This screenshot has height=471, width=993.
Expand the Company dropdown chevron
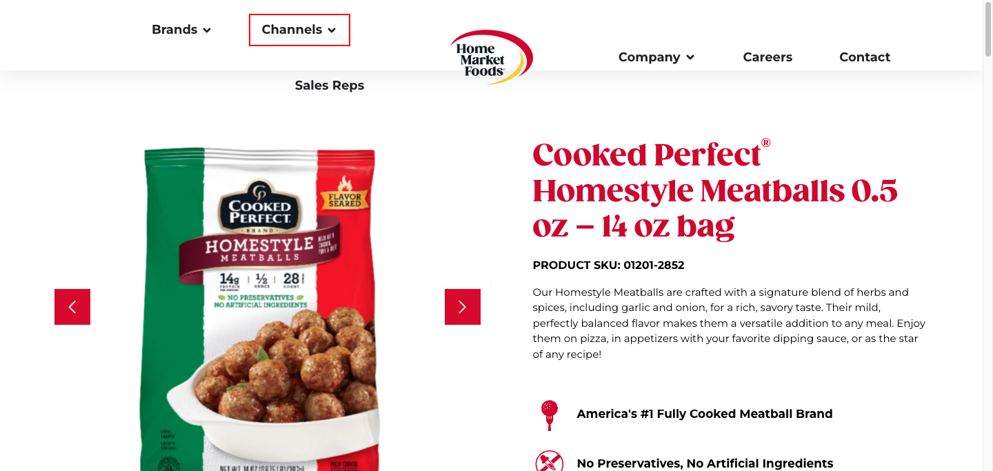click(x=690, y=58)
